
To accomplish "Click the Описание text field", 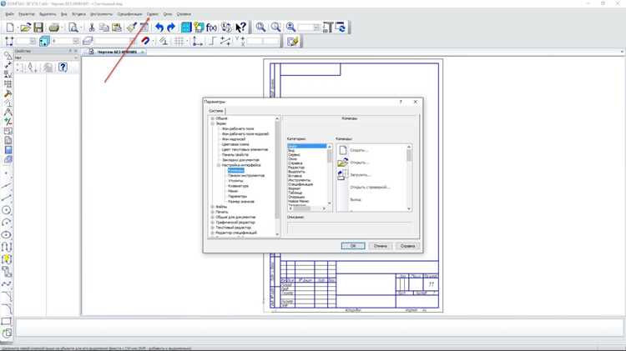I will click(x=350, y=228).
